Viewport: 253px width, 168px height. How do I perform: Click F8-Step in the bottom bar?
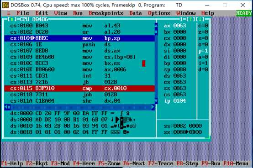coord(187,163)
